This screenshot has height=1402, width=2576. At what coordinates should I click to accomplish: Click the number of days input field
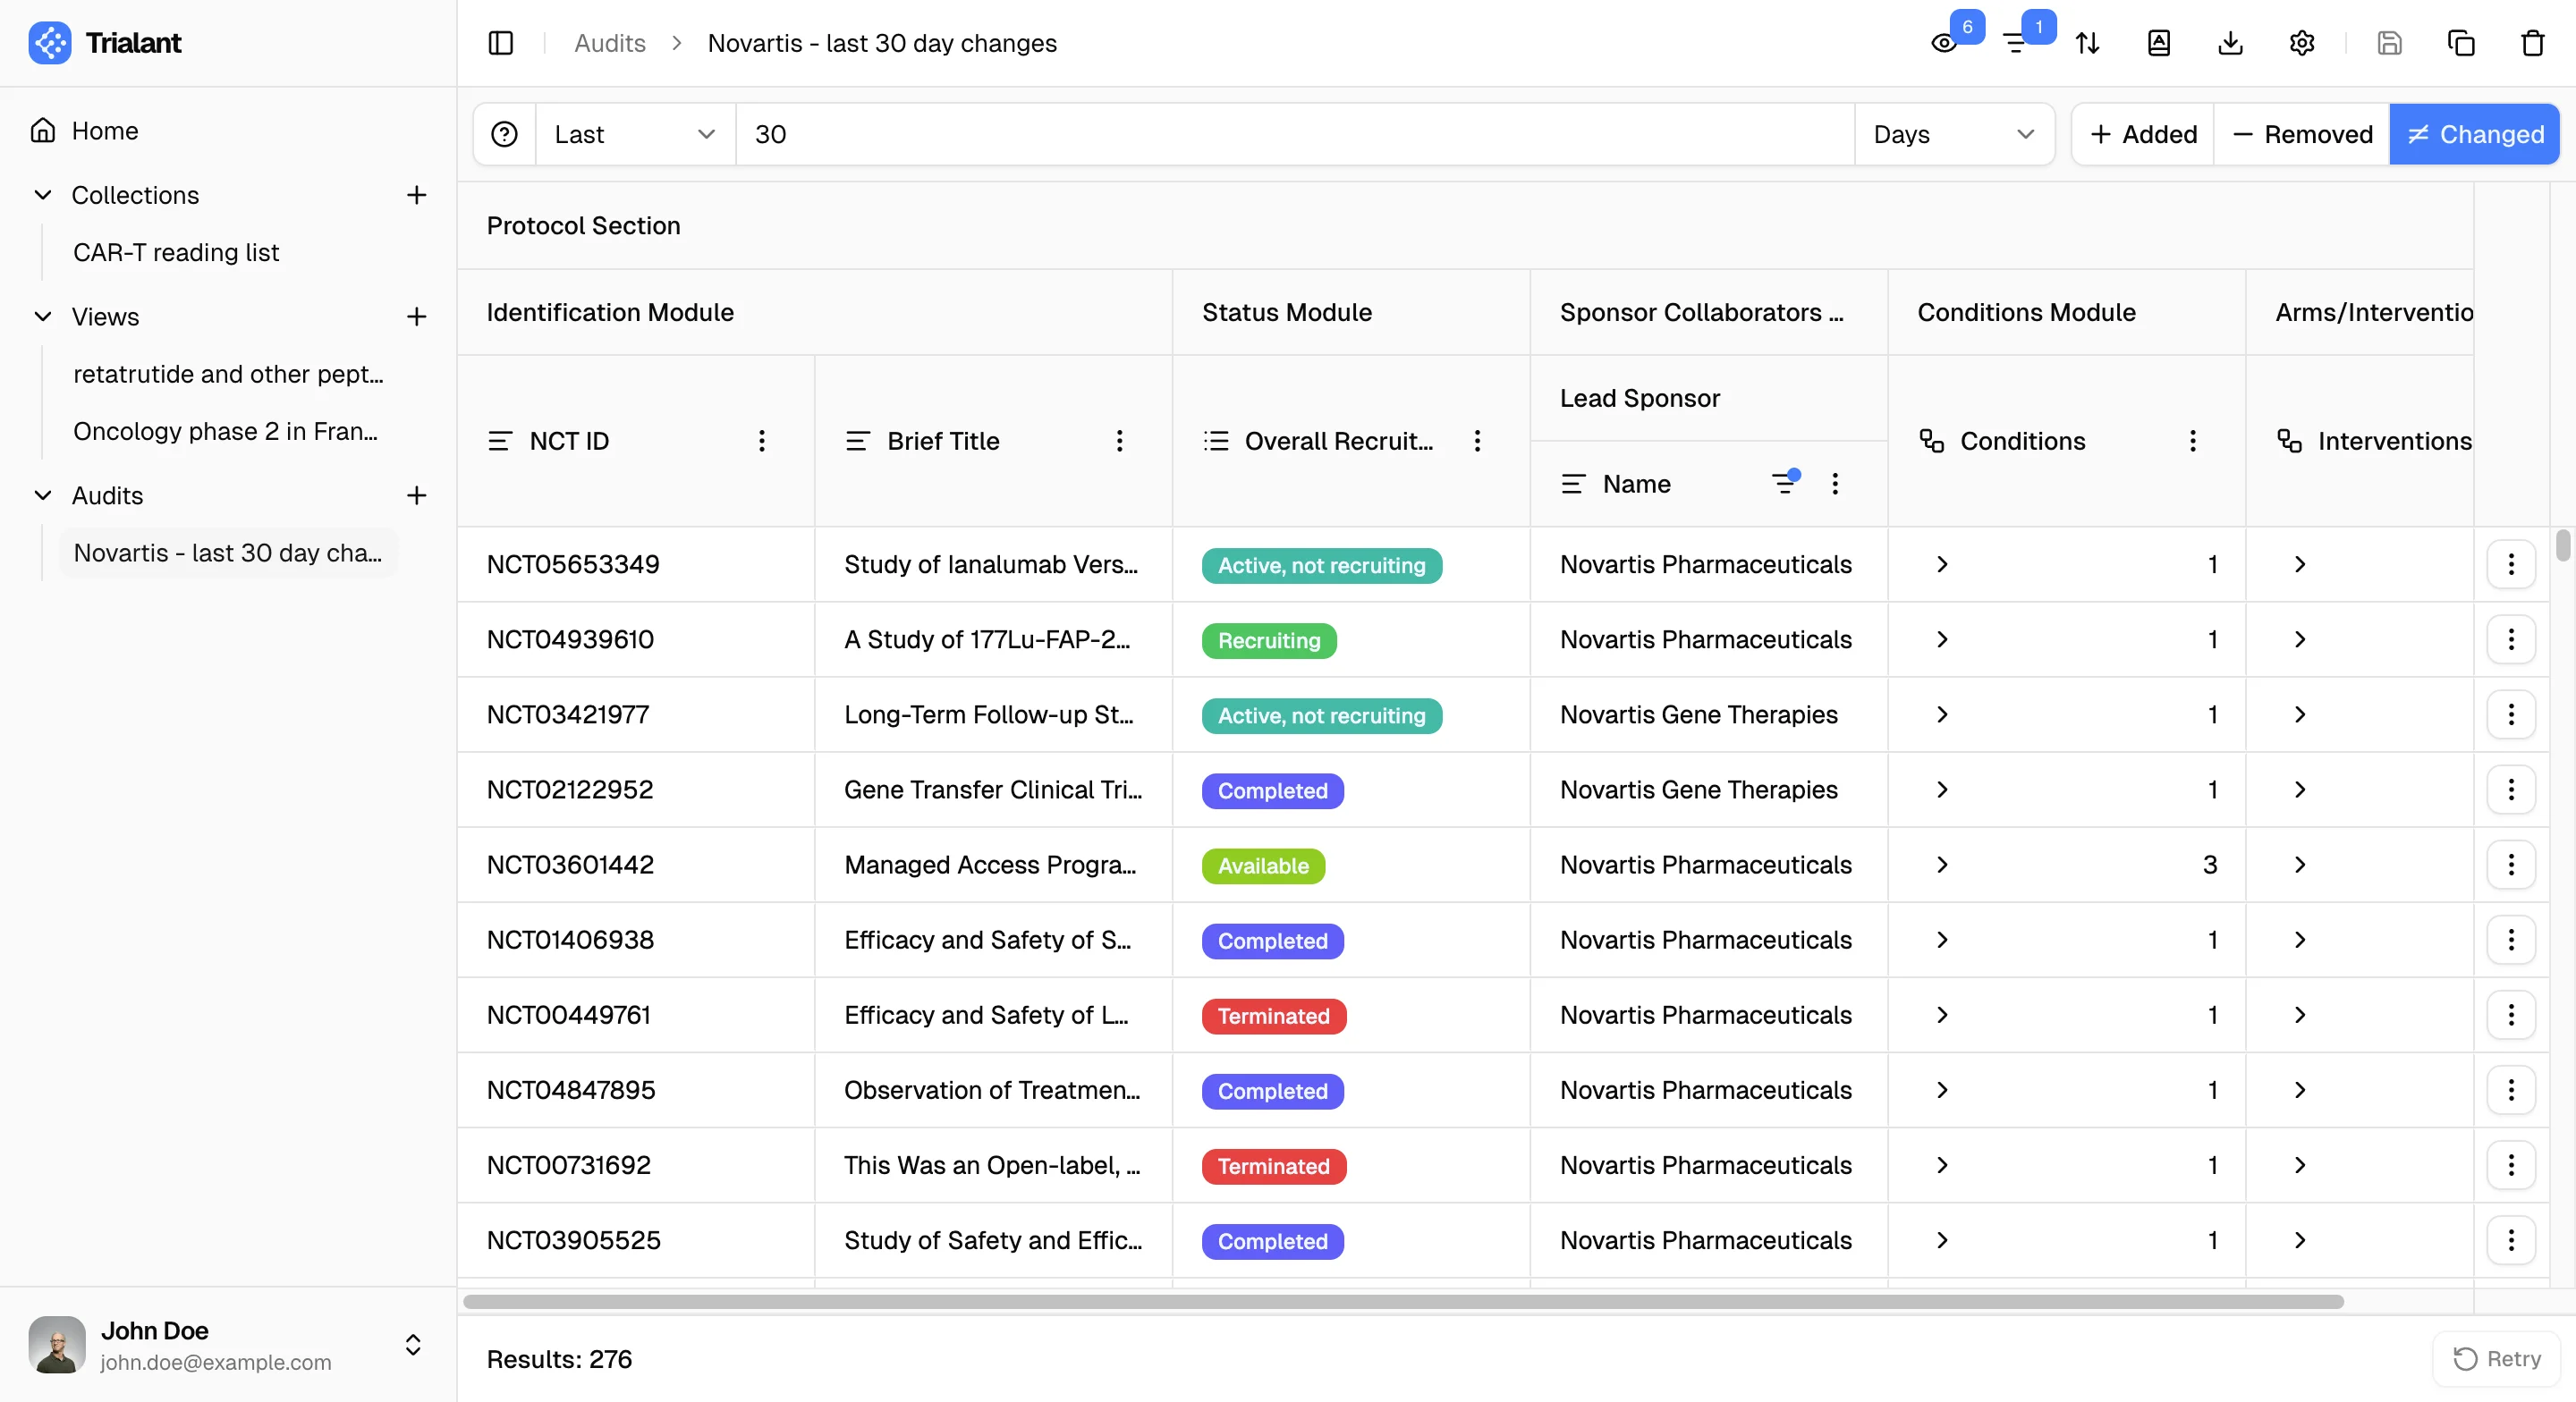click(x=1295, y=134)
